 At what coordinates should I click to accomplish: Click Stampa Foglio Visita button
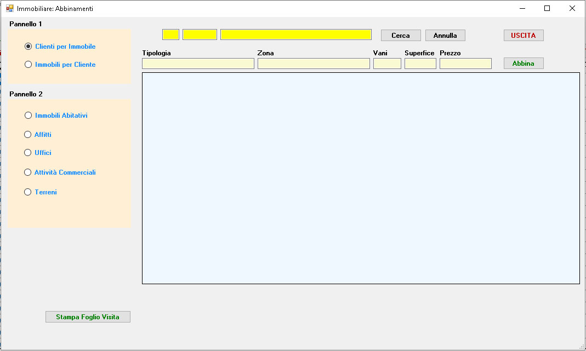pyautogui.click(x=88, y=317)
